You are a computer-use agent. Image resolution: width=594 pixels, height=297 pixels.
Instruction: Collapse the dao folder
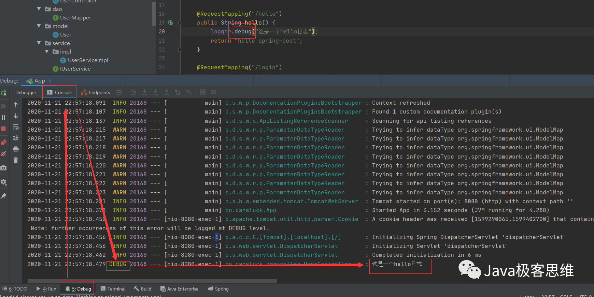pos(39,9)
